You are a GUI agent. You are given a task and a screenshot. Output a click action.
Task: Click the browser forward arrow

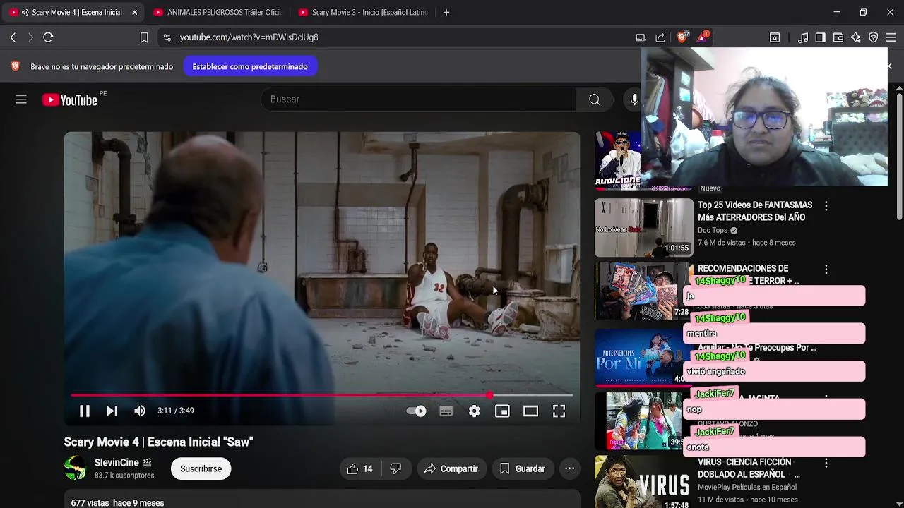click(x=30, y=37)
